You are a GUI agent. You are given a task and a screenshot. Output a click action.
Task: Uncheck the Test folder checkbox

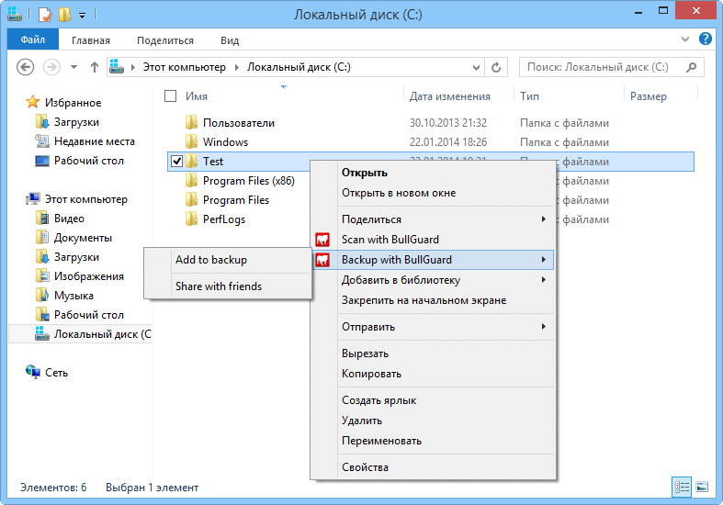pyautogui.click(x=176, y=162)
